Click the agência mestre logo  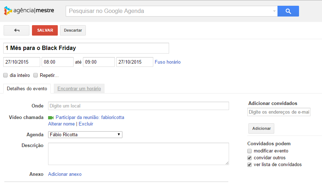coord(29,11)
